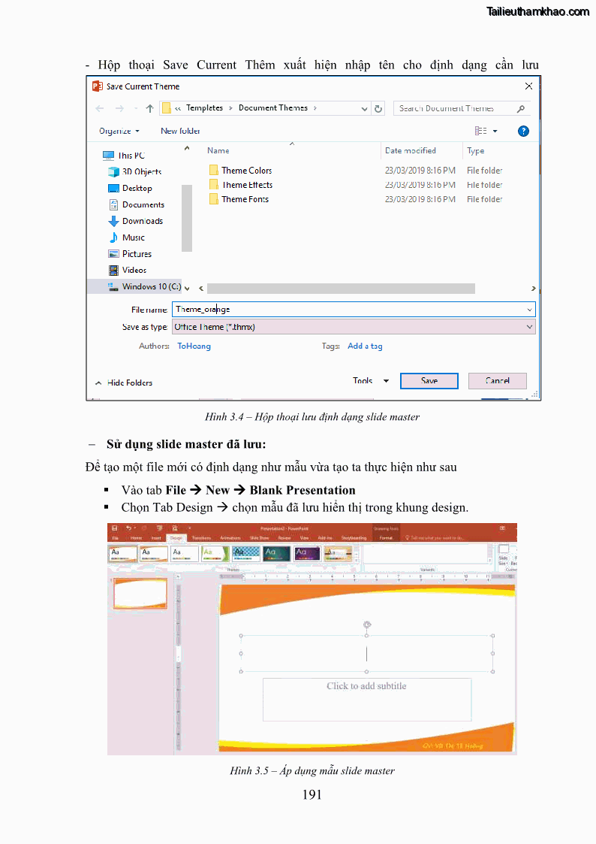Open the Slide Size option in ribbon

[x=504, y=555]
